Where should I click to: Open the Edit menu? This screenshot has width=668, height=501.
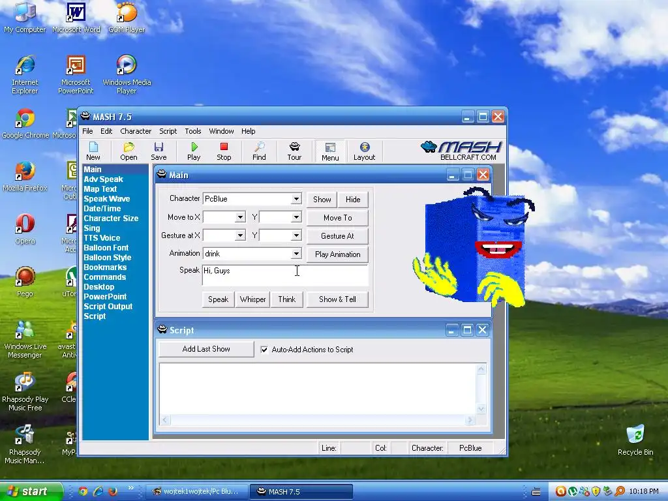click(106, 131)
